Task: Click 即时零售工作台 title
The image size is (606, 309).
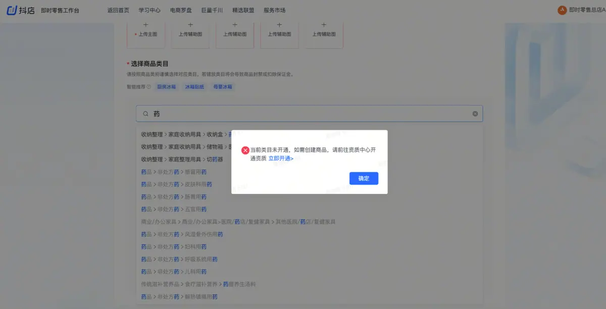Action: (60, 10)
